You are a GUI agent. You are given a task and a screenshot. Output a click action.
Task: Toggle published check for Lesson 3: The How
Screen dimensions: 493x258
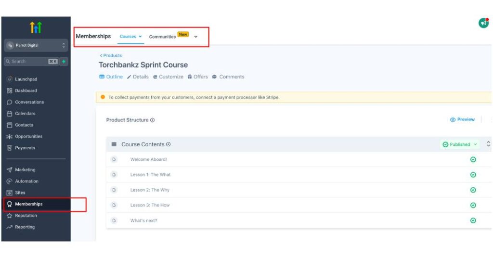pyautogui.click(x=473, y=205)
